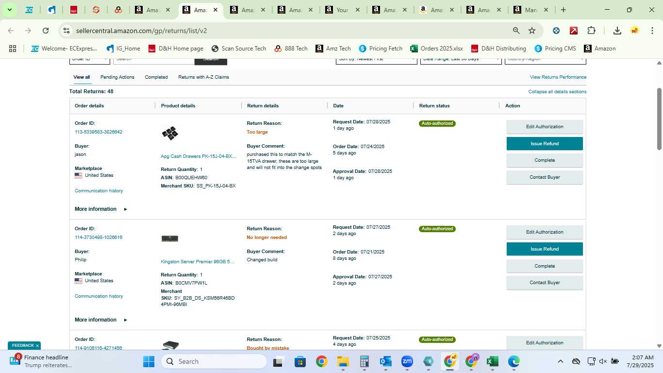This screenshot has height=373, width=663.
Task: Open order 113-5339583-3826642 link
Action: click(x=99, y=132)
